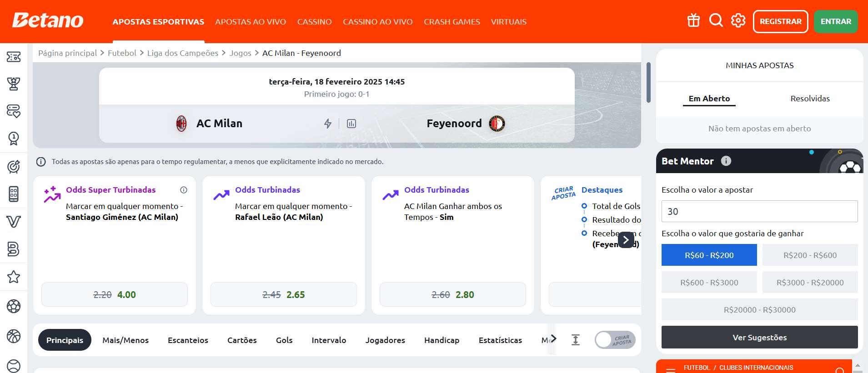
Task: Click the next arrow on Destaques card
Action: pyautogui.click(x=626, y=239)
